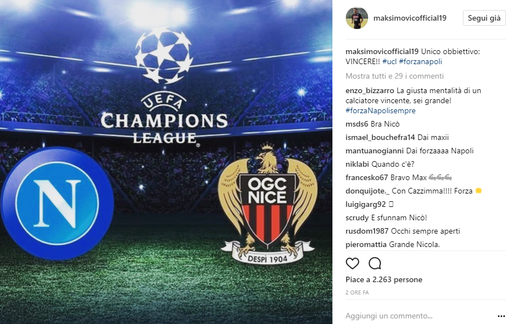Visit ismael_bouchefra14 commenter profile
The height and width of the screenshot is (324, 507).
[x=380, y=137]
